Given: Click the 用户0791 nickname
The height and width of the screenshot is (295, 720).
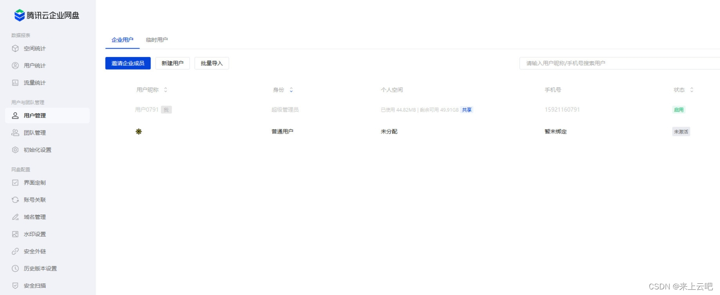Looking at the screenshot, I should tap(147, 110).
